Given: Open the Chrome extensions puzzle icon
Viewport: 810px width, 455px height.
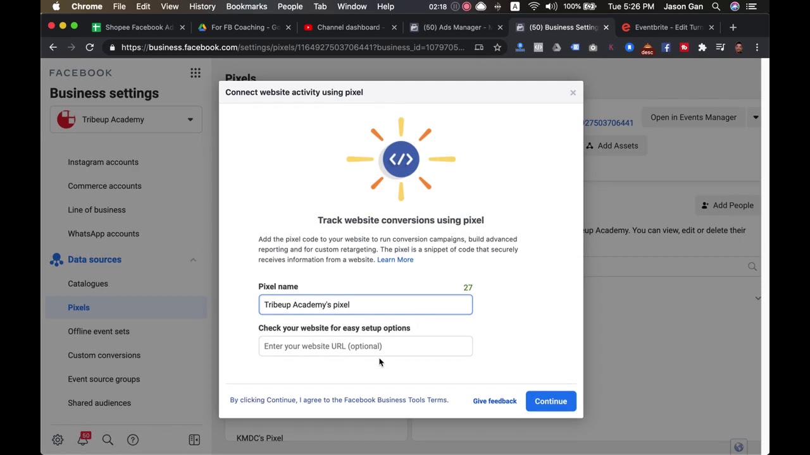Looking at the screenshot, I should coord(702,47).
